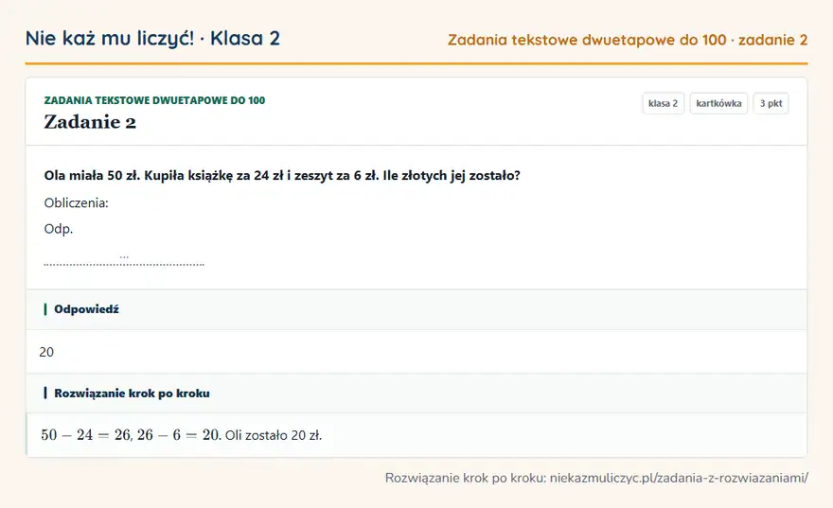This screenshot has height=508, width=833.
Task: Click the 'Odp.' label
Action: click(x=59, y=229)
